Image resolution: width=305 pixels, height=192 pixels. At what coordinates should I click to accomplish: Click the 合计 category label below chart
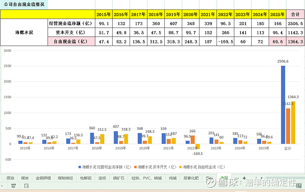288,148
